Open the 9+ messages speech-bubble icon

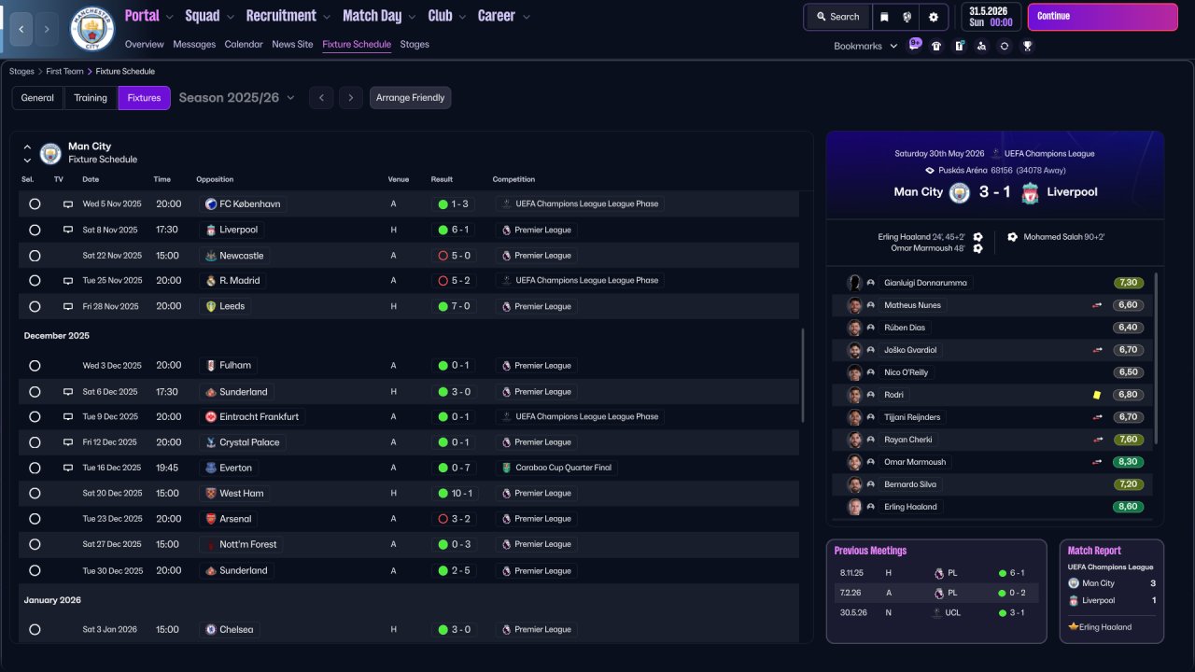915,45
